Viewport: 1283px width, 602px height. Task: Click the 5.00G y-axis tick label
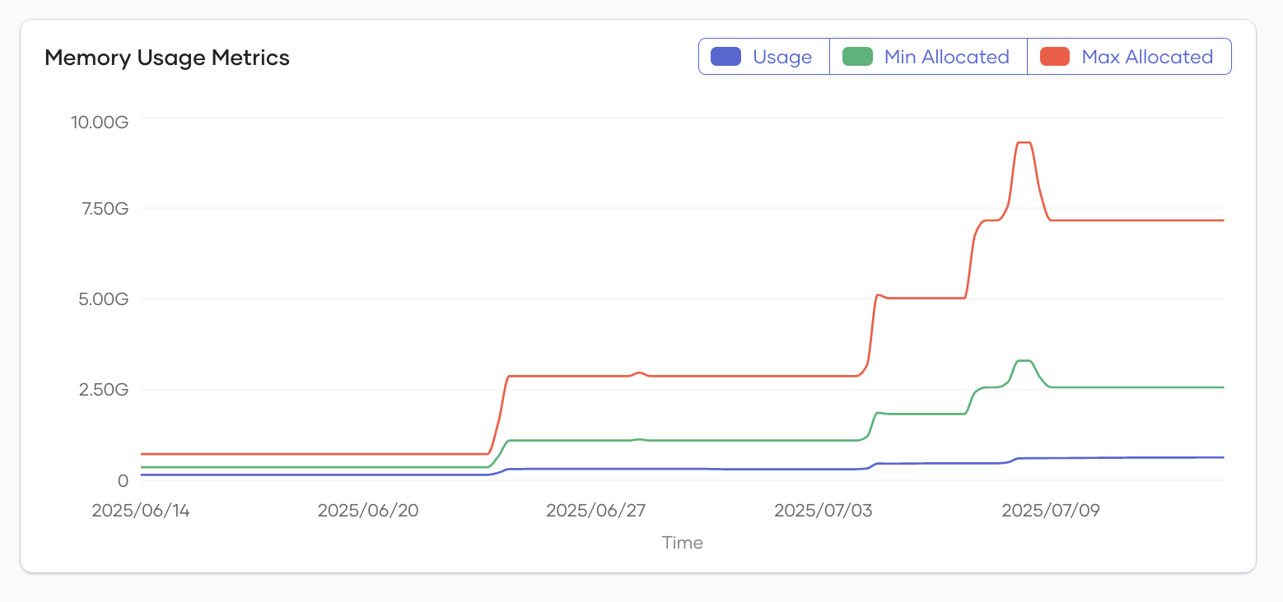[x=103, y=299]
